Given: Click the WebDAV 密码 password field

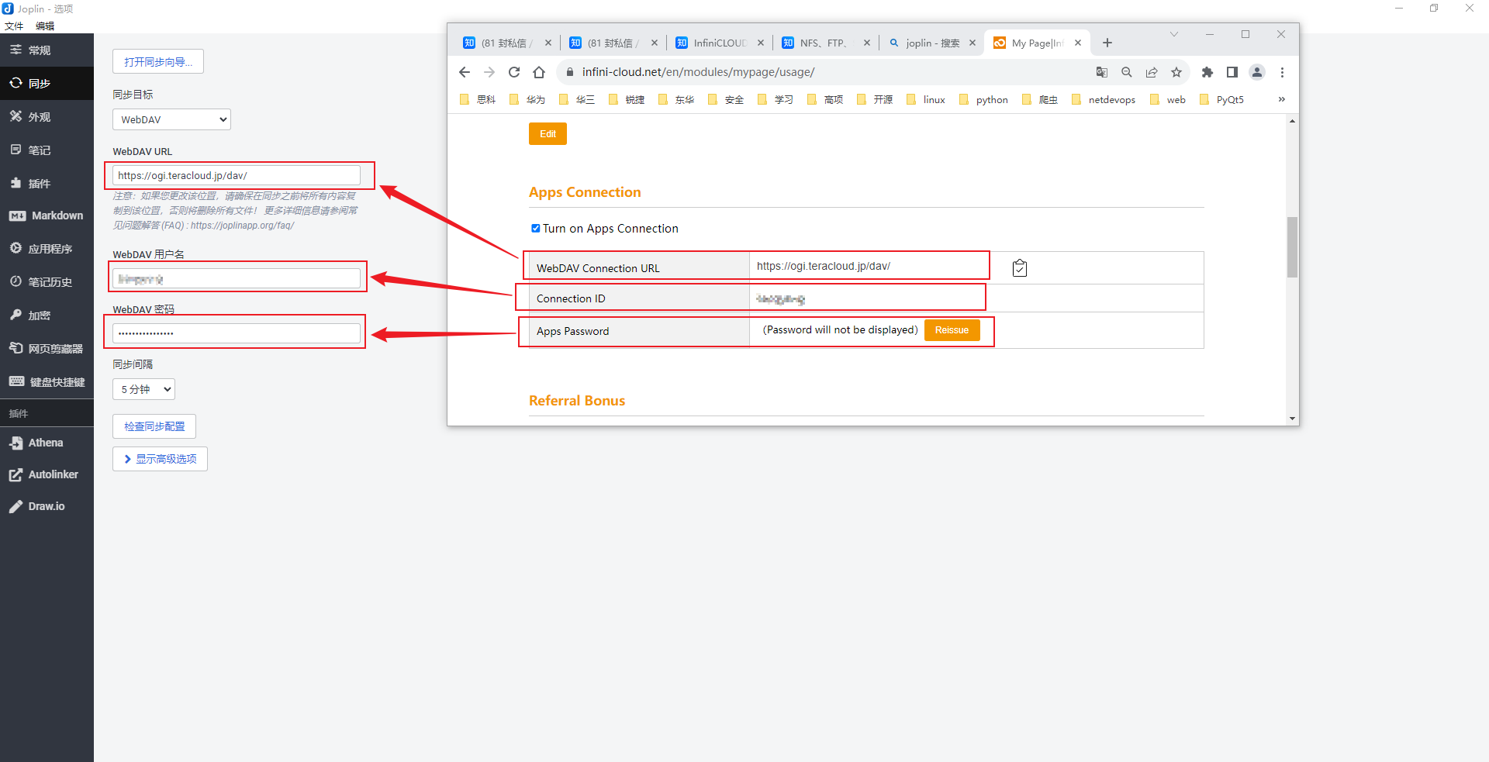Looking at the screenshot, I should point(237,333).
